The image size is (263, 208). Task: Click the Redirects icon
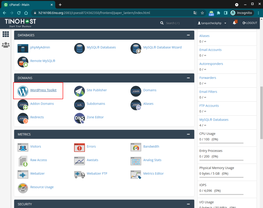click(x=23, y=118)
